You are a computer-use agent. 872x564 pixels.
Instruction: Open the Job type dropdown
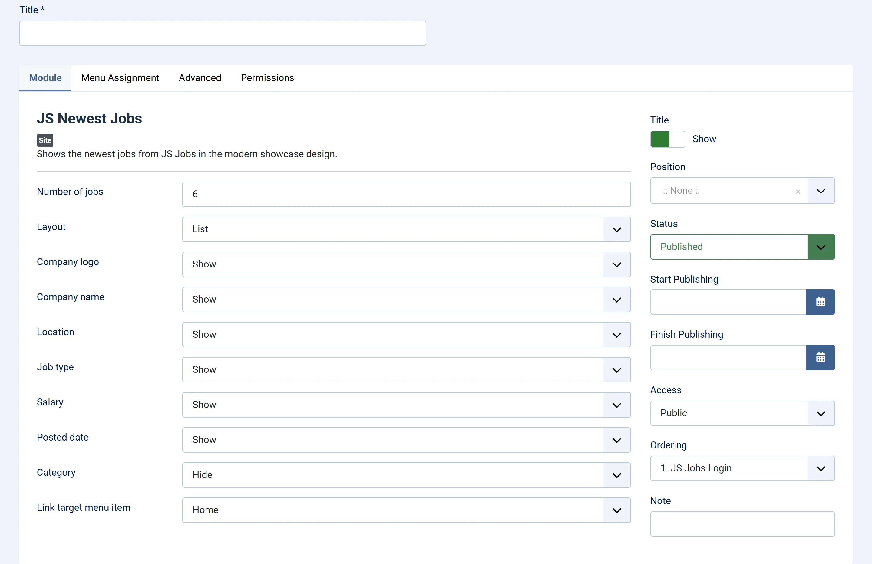coord(406,370)
